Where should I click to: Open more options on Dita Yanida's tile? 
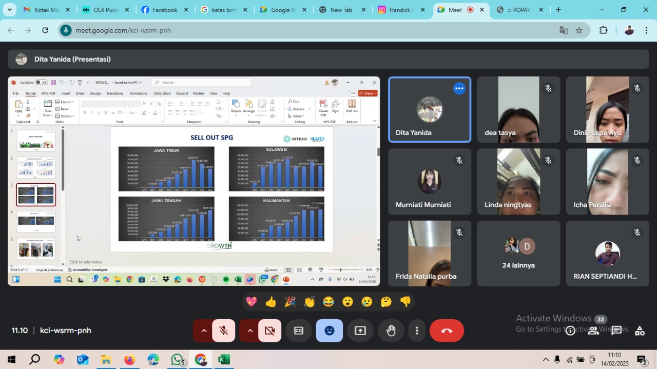click(459, 89)
